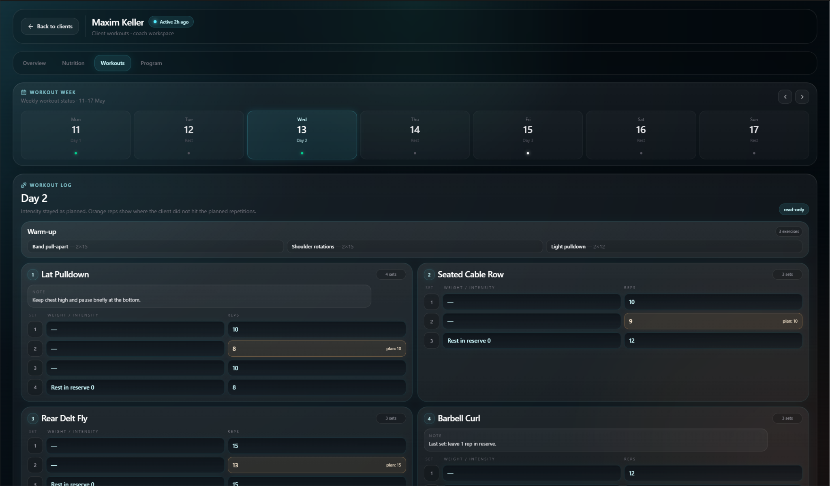Go to next workout week
Screen dimensions: 830x486
point(802,97)
